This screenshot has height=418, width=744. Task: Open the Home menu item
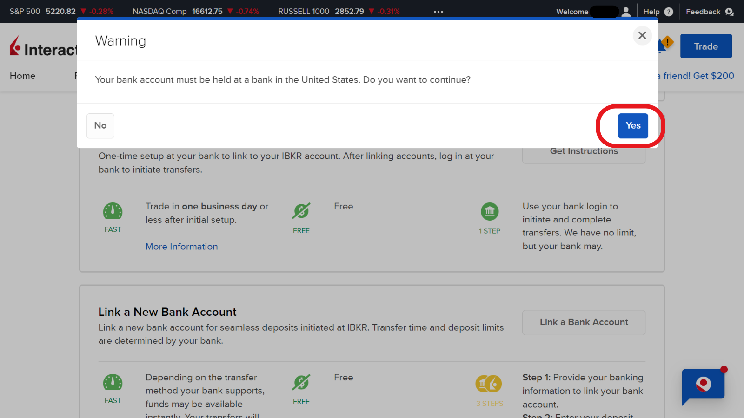coord(22,76)
